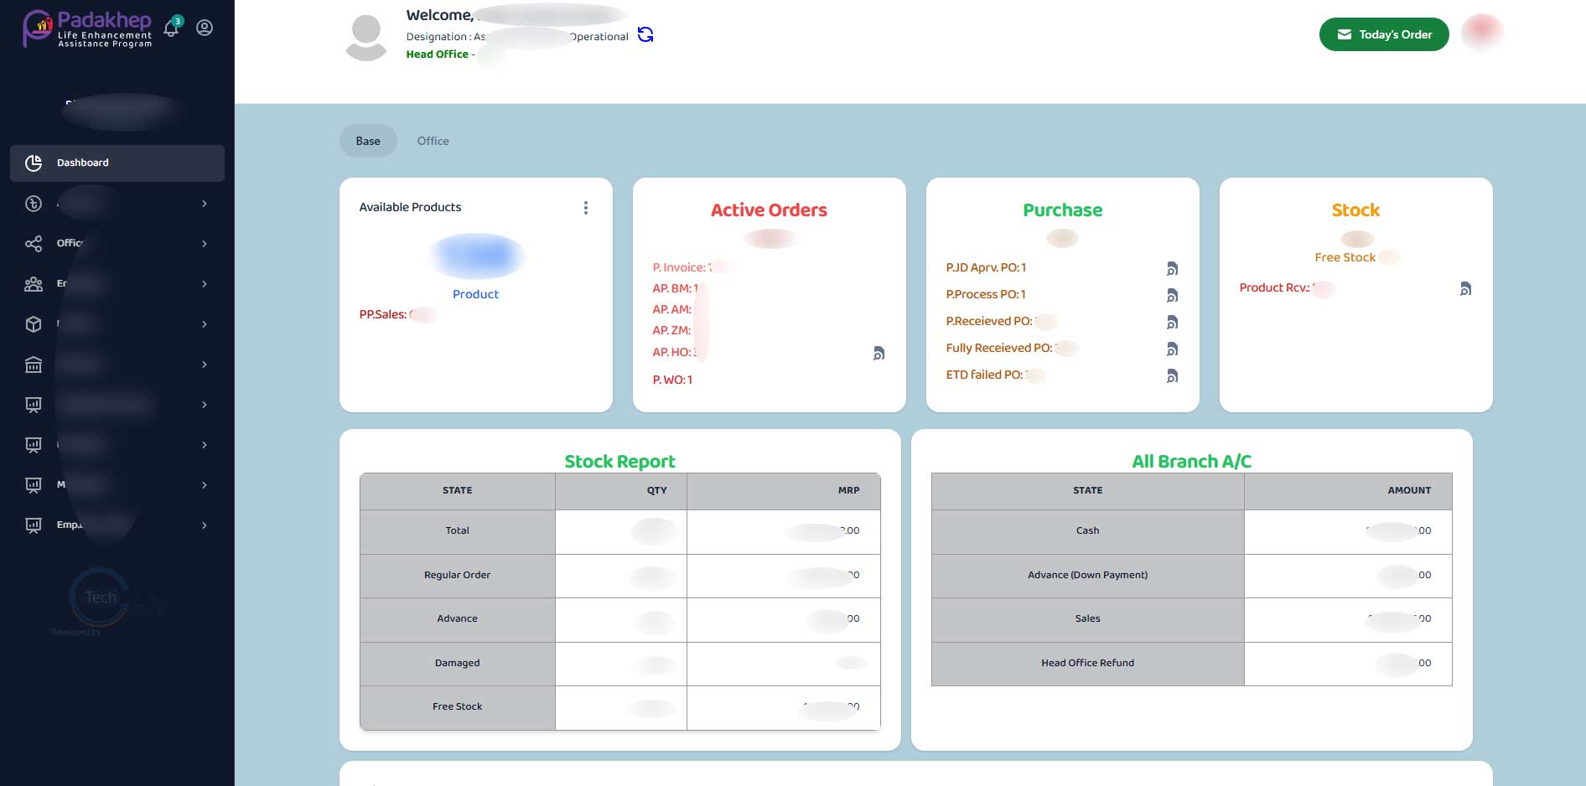Screen dimensions: 1586x786
Task: Click the view icon next to PJD Aprv. PO
Action: point(1172,269)
